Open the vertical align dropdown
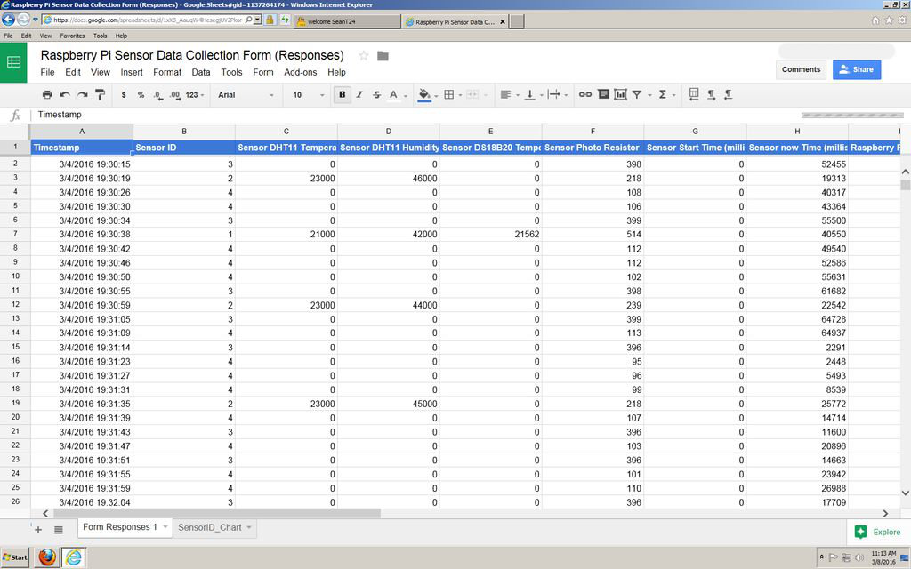The width and height of the screenshot is (911, 569). (534, 94)
